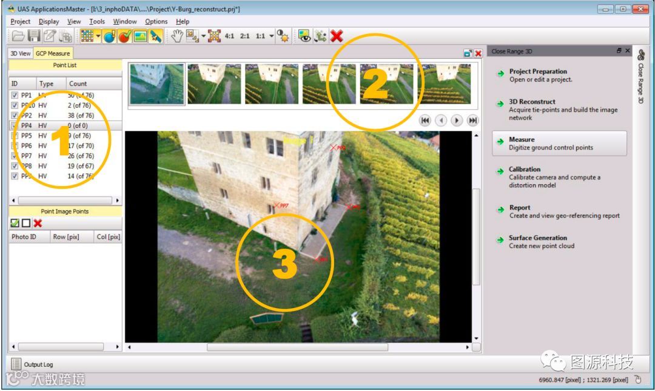Toggle the colored grid points tool
The image size is (655, 391).
point(87,36)
